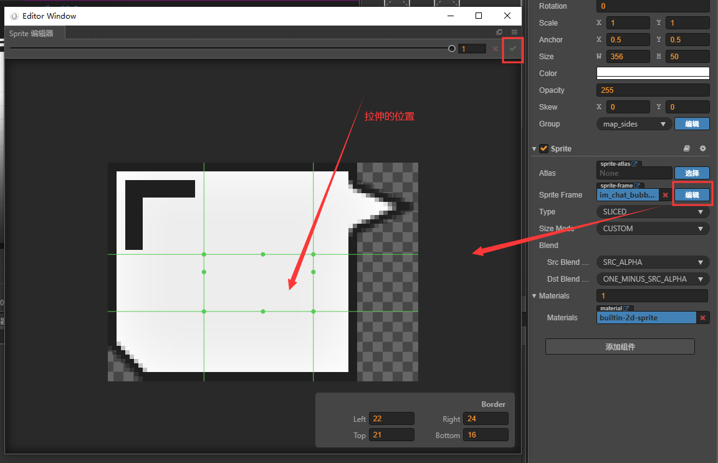This screenshot has height=463, width=718.
Task: Click 编辑 button next to Sprite Frame
Action: point(692,194)
